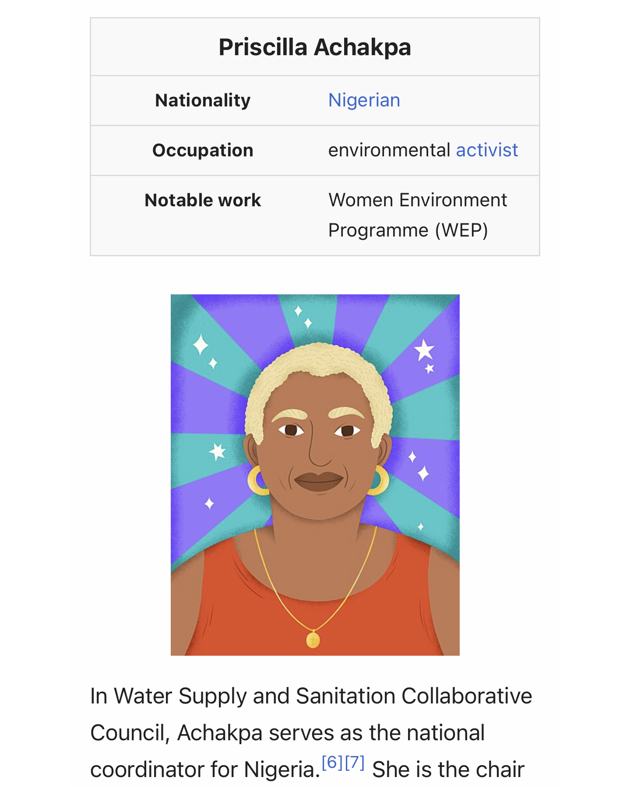
Task: Select the "Occupation" row label
Action: point(203,150)
